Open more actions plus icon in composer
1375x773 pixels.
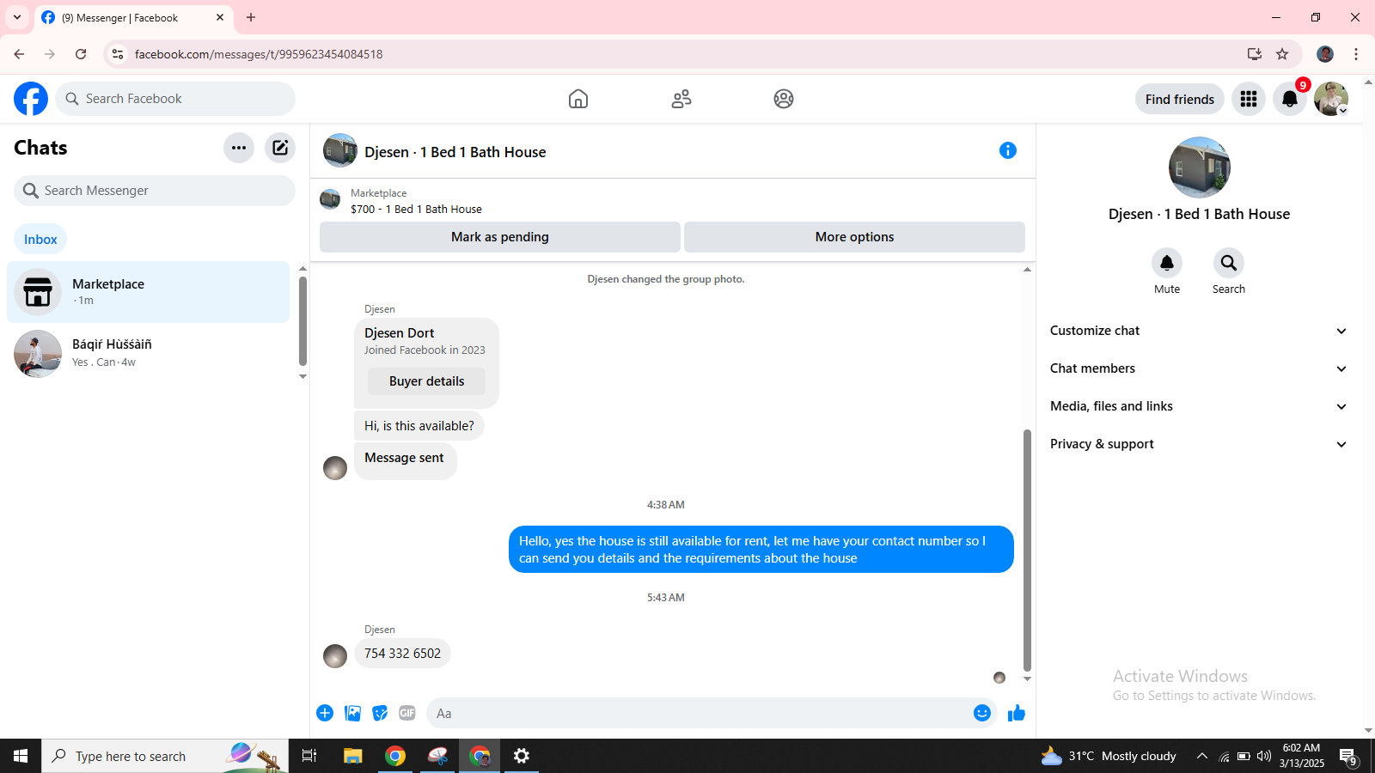click(325, 713)
